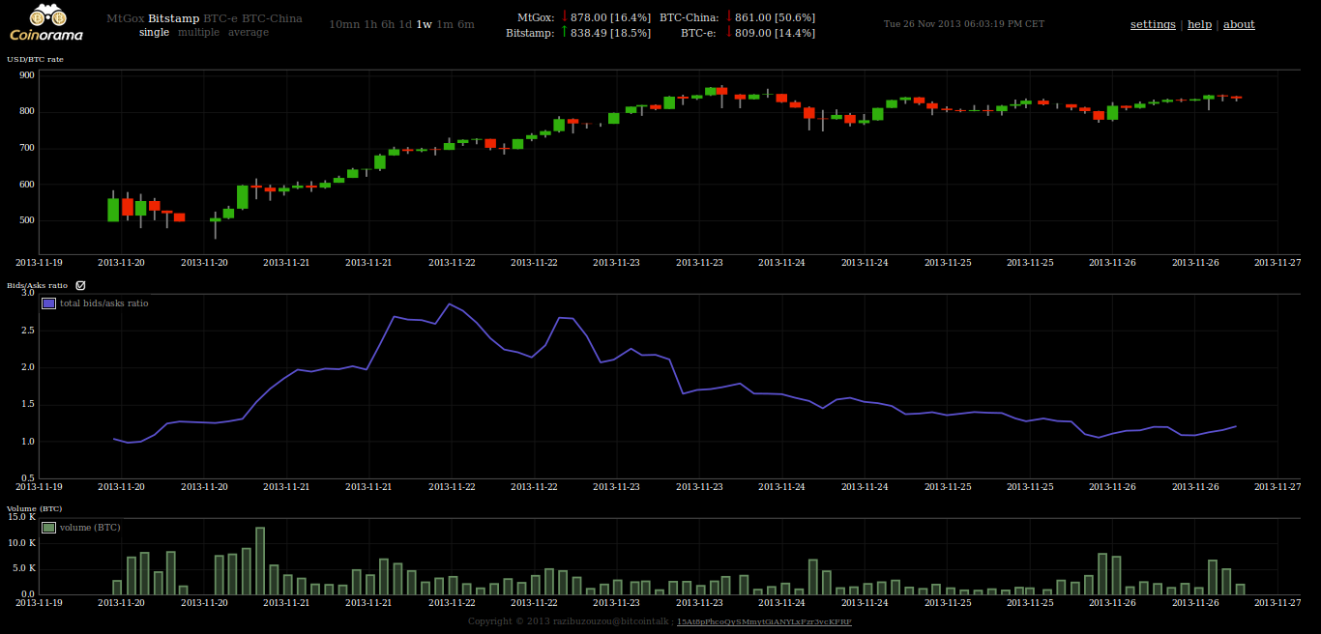Open the settings link
Screen dimensions: 1321x634
1153,24
